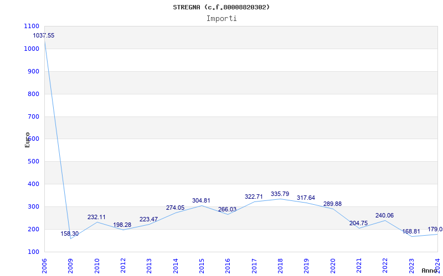Click the 1100 y-axis label
The image size is (443, 276).
[32, 26]
